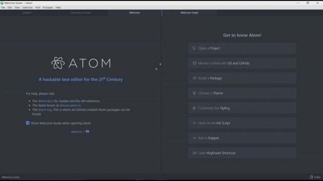Expand the Open a Project card

(242, 48)
